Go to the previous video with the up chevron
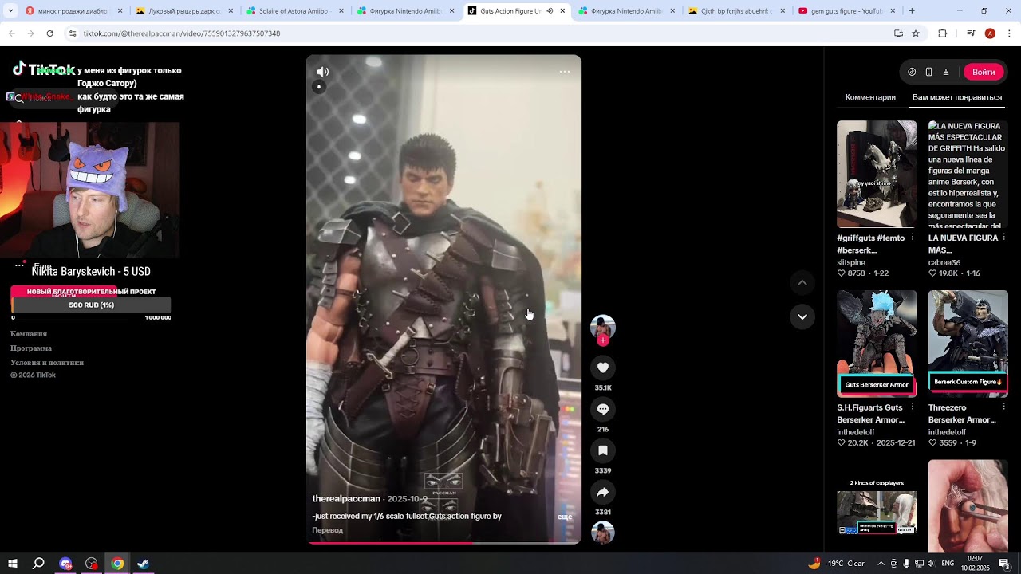The width and height of the screenshot is (1021, 574). [802, 283]
